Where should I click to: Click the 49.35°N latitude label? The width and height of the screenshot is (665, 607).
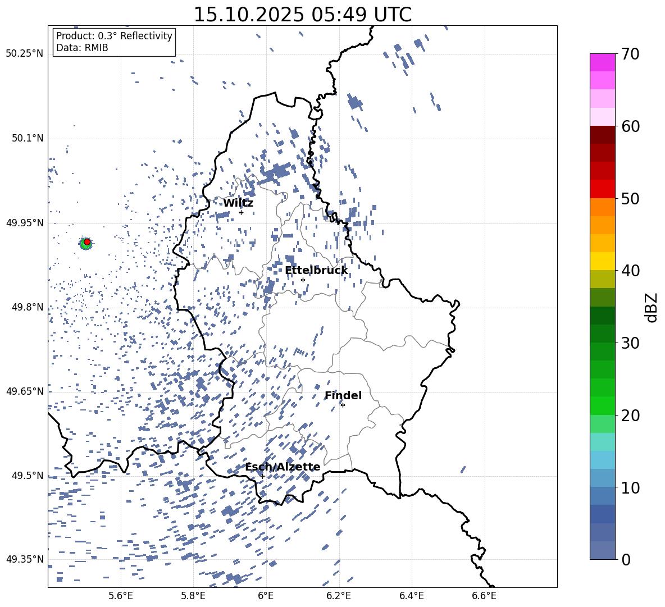tap(25, 559)
